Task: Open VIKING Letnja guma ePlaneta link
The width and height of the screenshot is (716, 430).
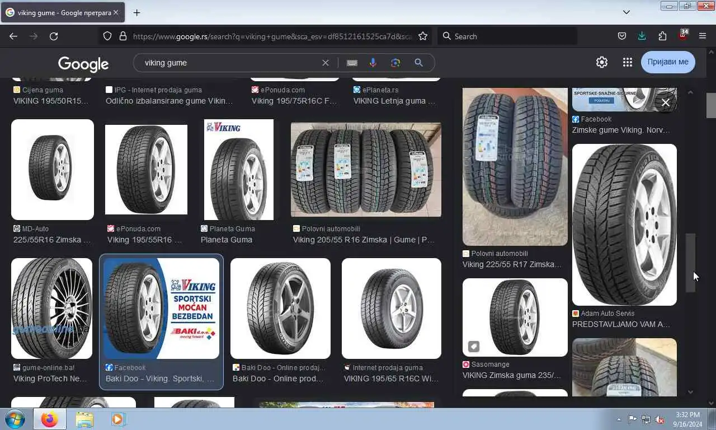Action: (394, 101)
